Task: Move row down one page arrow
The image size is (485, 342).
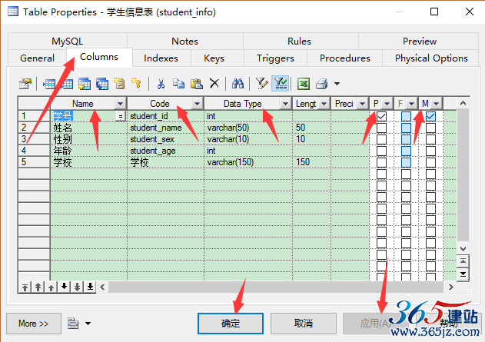Action: click(77, 287)
